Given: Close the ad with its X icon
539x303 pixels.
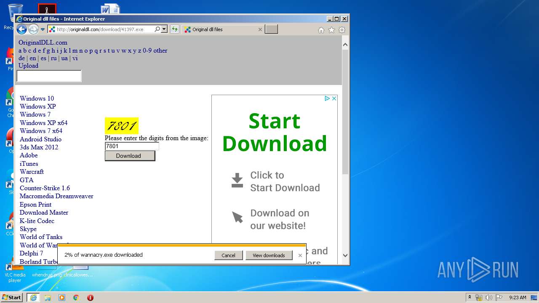Looking at the screenshot, I should coord(334,98).
